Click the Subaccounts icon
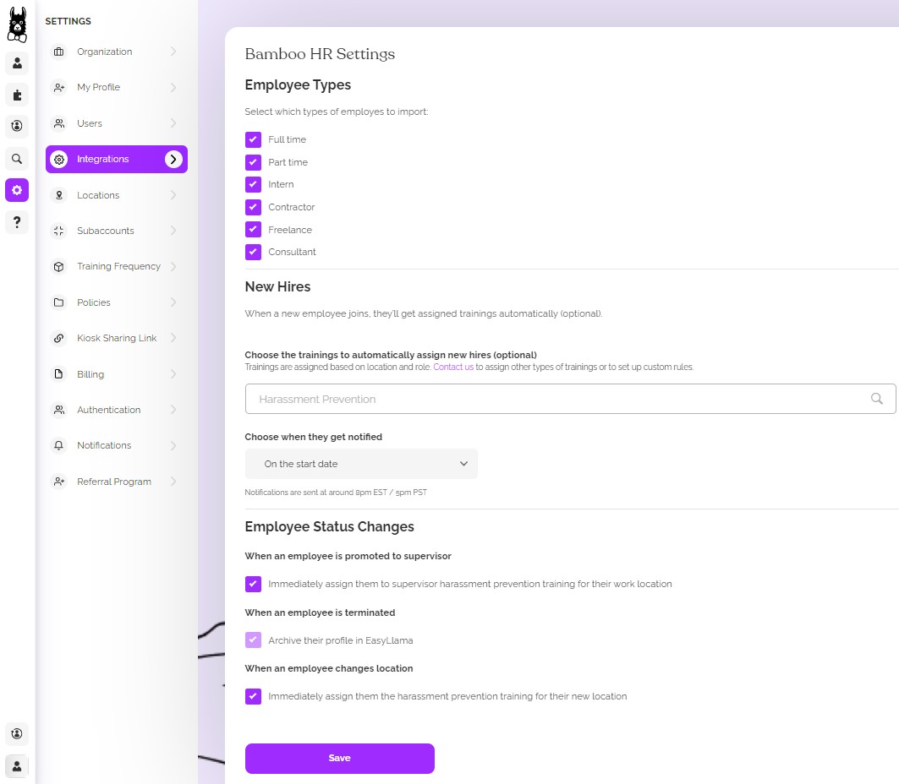899x784 pixels. click(x=59, y=231)
